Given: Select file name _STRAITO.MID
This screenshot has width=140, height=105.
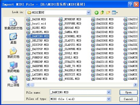Looking at the screenshot, I should (72, 62).
